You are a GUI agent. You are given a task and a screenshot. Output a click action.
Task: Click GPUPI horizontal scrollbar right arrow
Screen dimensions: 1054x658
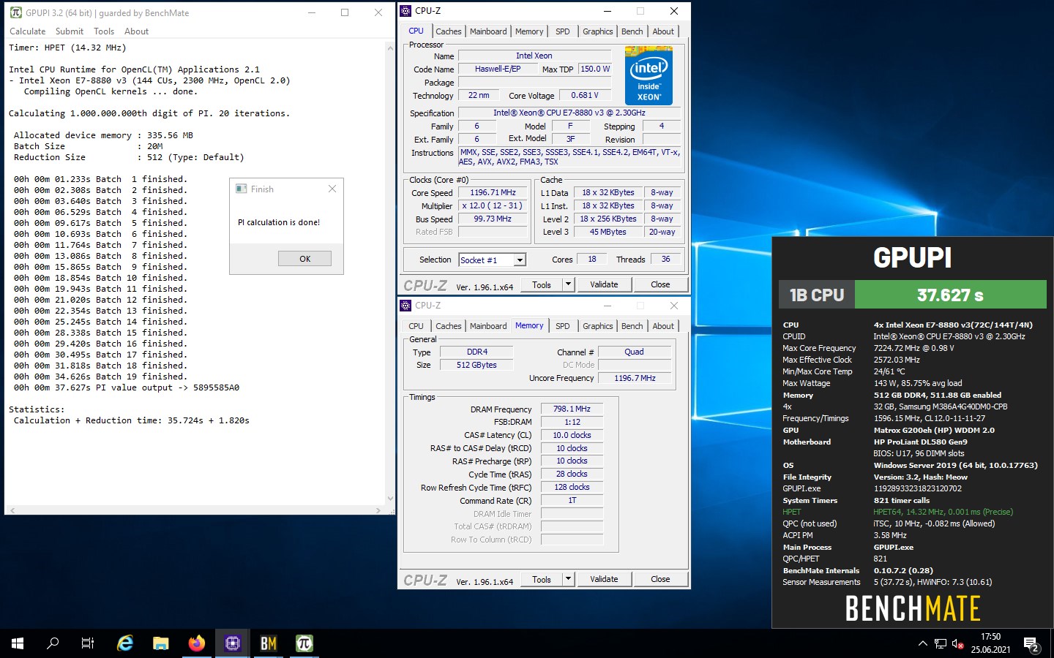click(x=378, y=510)
